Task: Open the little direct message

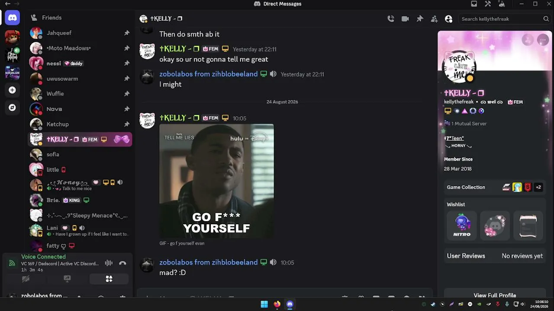Action: click(80, 169)
